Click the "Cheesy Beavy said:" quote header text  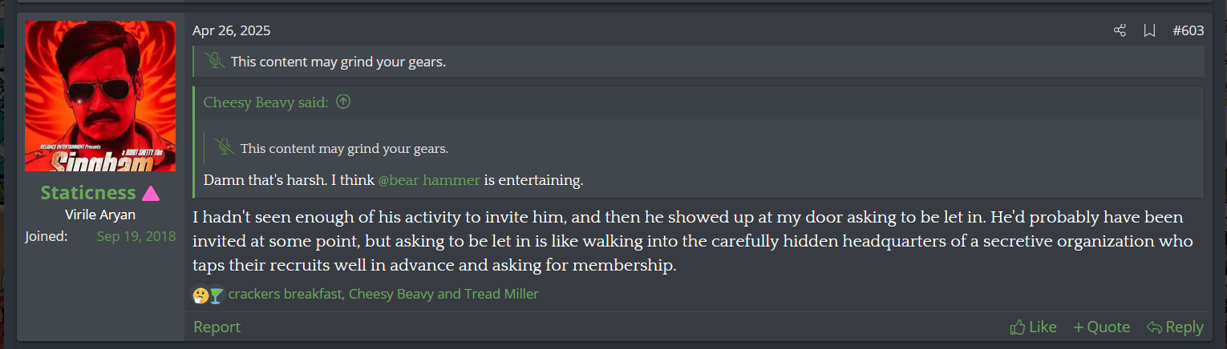point(266,102)
